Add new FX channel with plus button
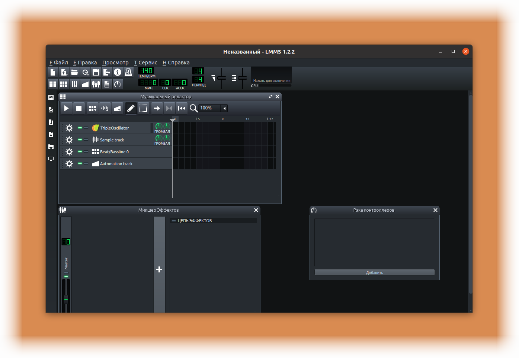This screenshot has width=519, height=358. (159, 269)
